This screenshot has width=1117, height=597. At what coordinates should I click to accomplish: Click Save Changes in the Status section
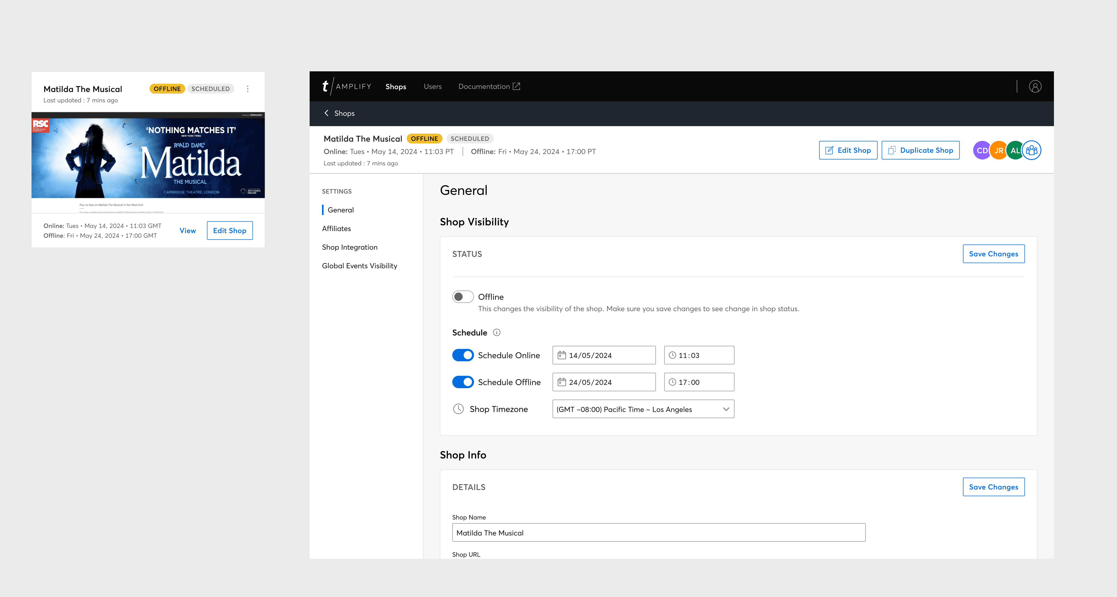click(x=993, y=254)
